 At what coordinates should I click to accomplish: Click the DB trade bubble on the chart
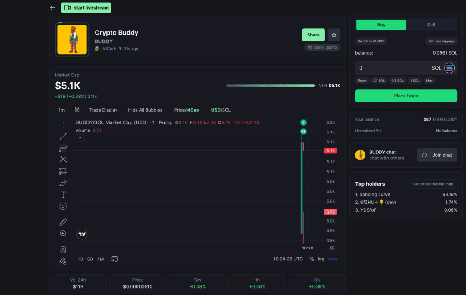pos(304,132)
